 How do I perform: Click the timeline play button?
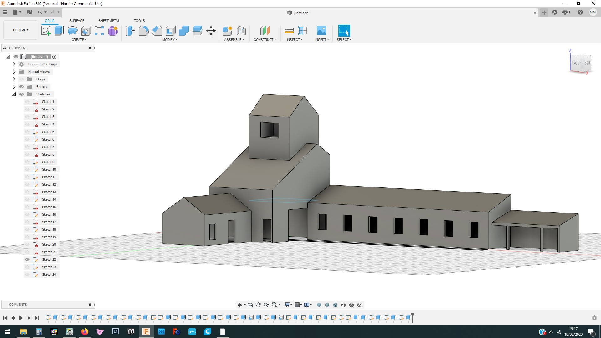tap(21, 318)
